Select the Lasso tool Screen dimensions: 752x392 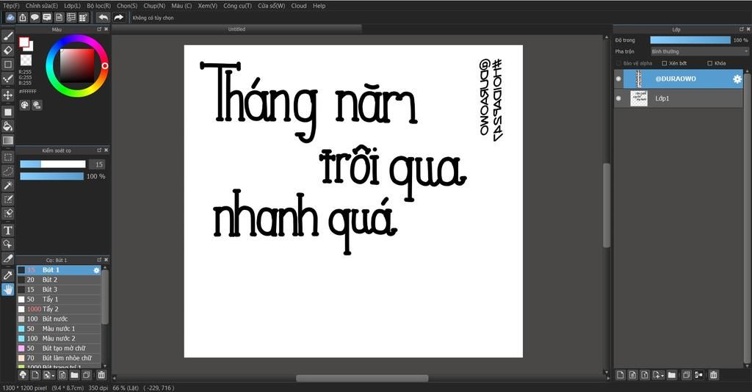pos(7,171)
